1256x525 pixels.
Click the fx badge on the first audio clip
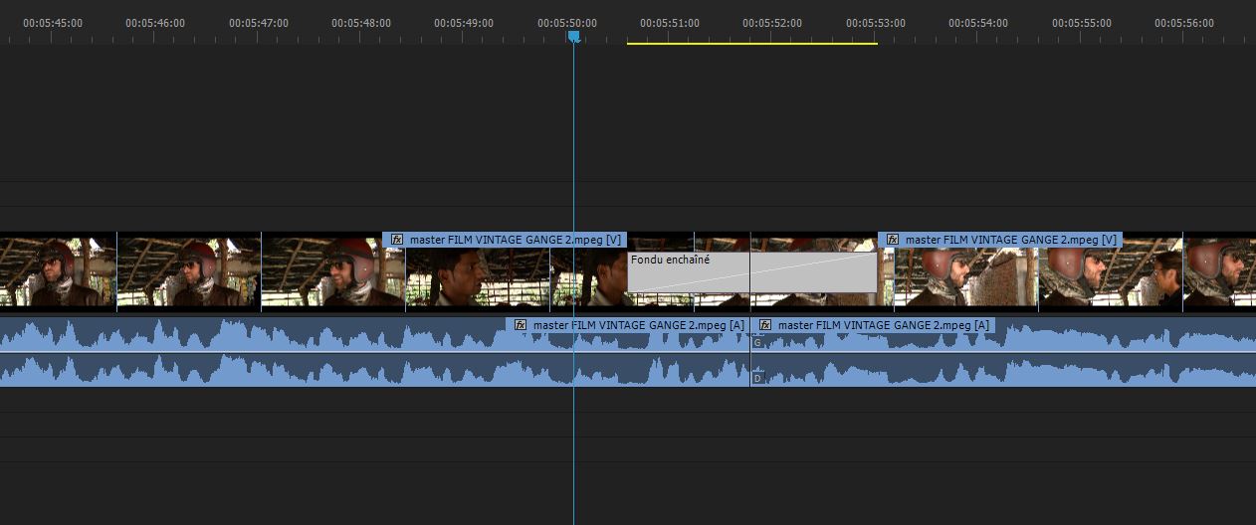coord(521,325)
